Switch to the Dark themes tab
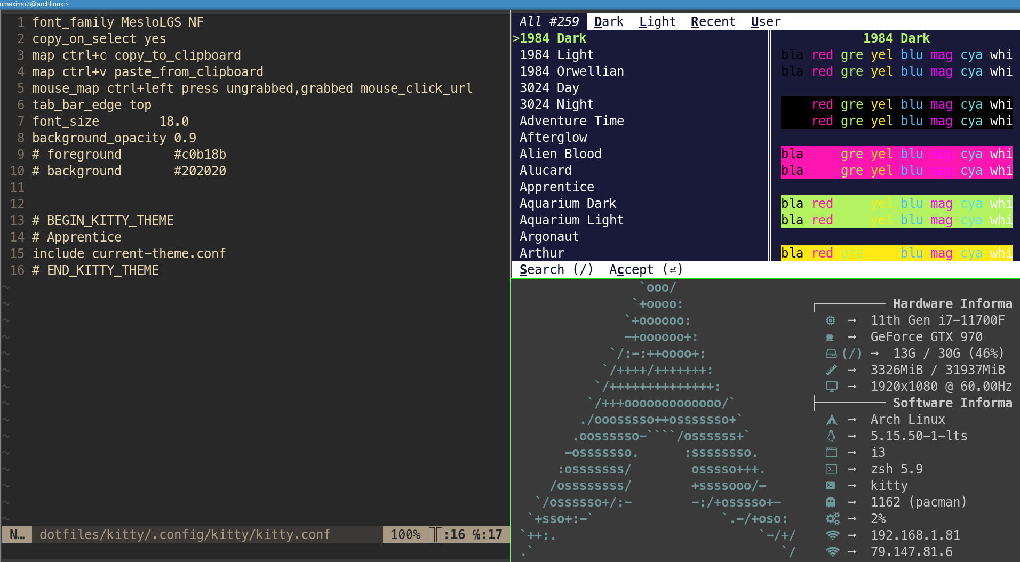Image resolution: width=1020 pixels, height=562 pixels. 608,21
